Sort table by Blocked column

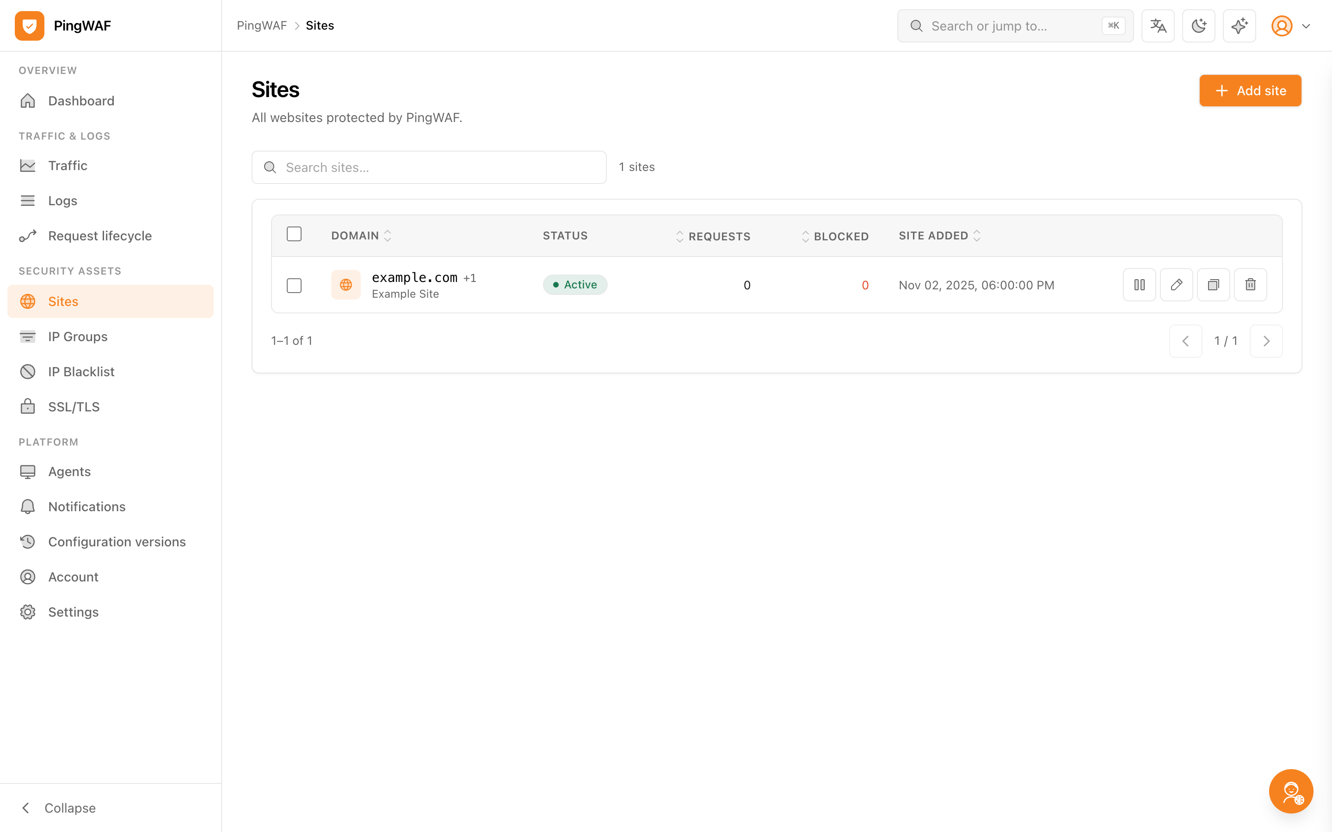[x=835, y=236]
